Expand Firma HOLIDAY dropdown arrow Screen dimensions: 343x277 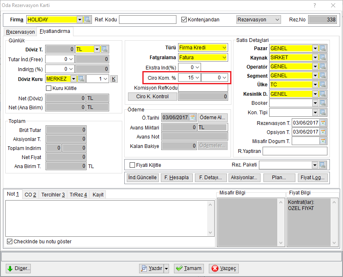[80, 19]
